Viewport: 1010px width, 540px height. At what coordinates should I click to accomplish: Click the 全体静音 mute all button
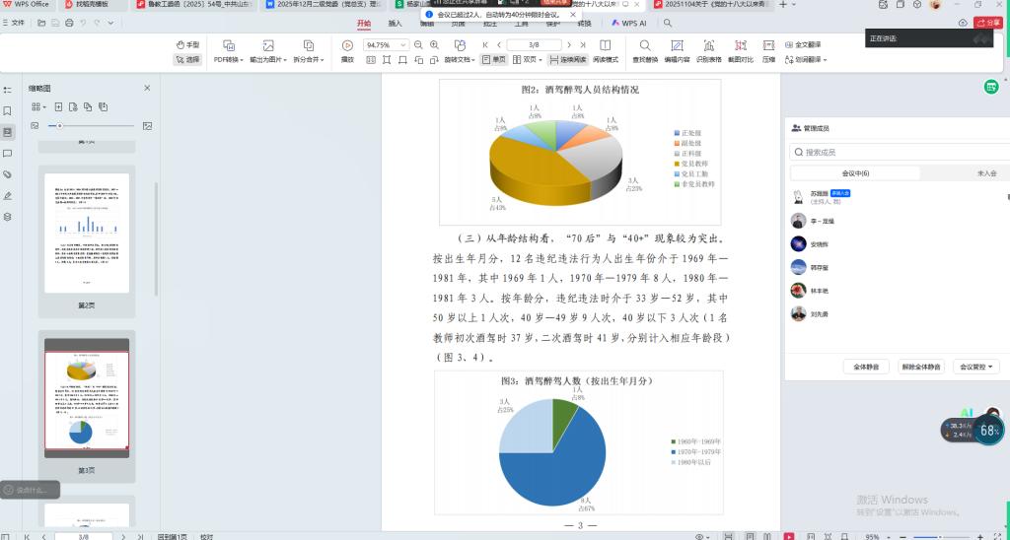[x=867, y=367]
